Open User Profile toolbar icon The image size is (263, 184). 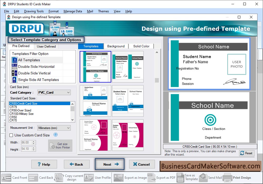point(89,178)
